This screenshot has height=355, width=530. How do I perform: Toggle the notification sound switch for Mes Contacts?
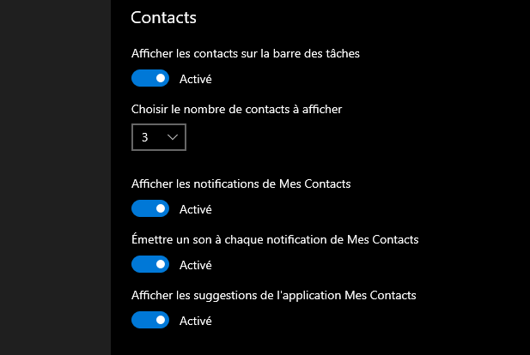tap(150, 265)
